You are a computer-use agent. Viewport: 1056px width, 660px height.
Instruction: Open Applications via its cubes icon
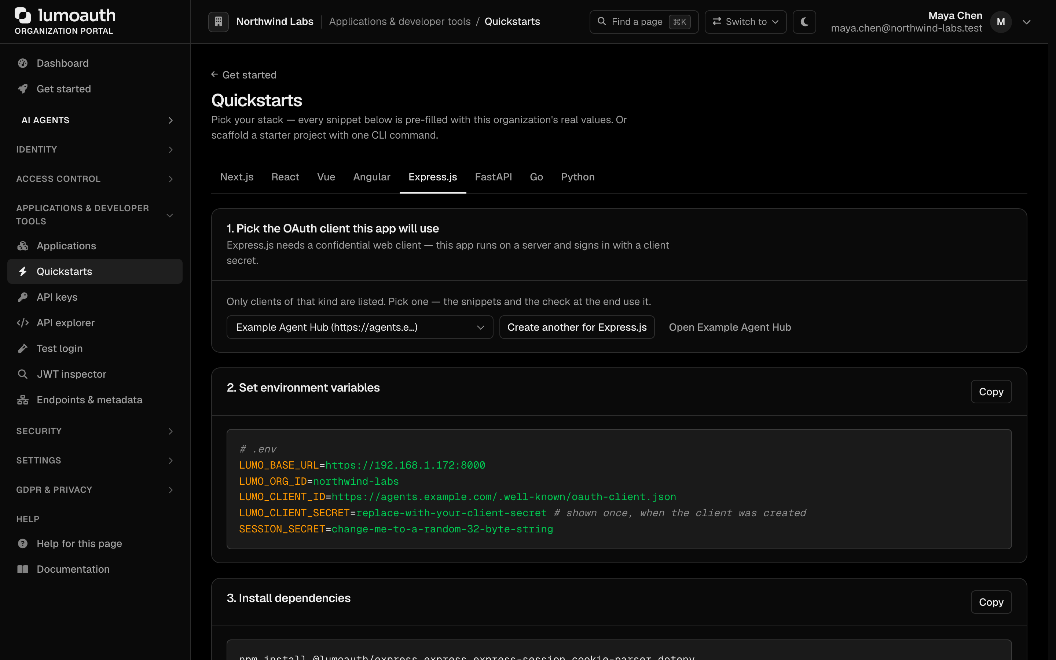point(23,246)
